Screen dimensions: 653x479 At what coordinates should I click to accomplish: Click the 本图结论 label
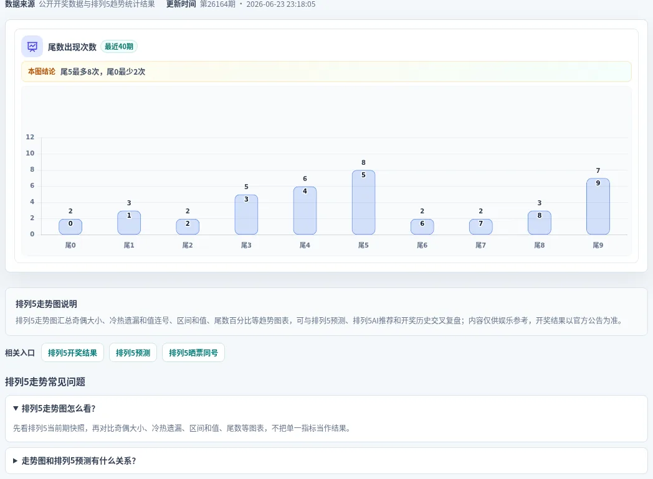[x=42, y=72]
